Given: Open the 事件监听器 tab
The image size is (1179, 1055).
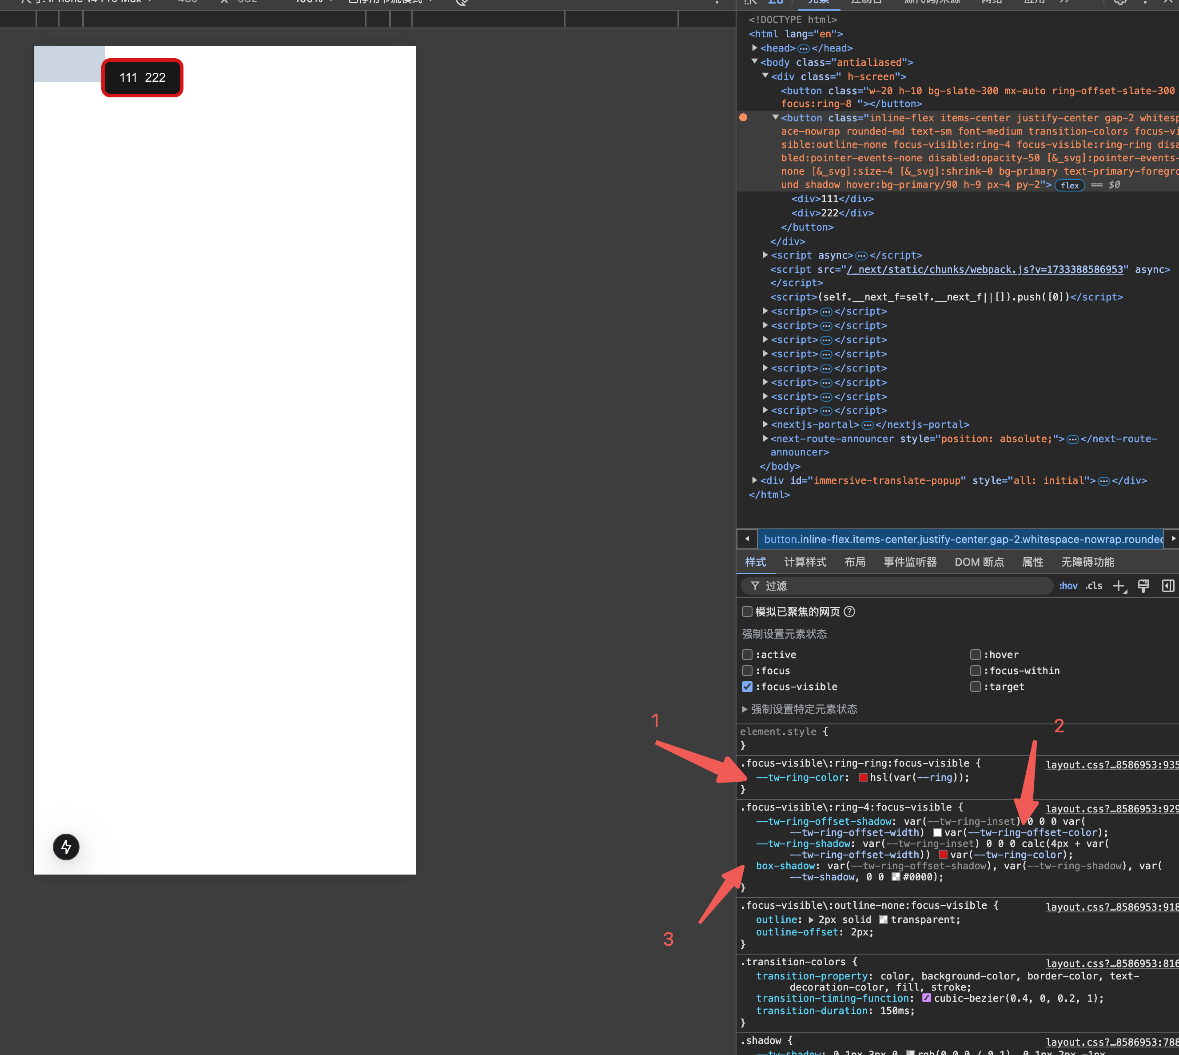Looking at the screenshot, I should (x=910, y=562).
